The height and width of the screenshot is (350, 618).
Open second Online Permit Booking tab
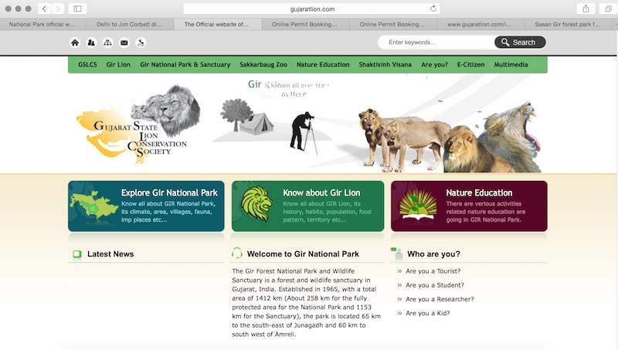pos(392,25)
